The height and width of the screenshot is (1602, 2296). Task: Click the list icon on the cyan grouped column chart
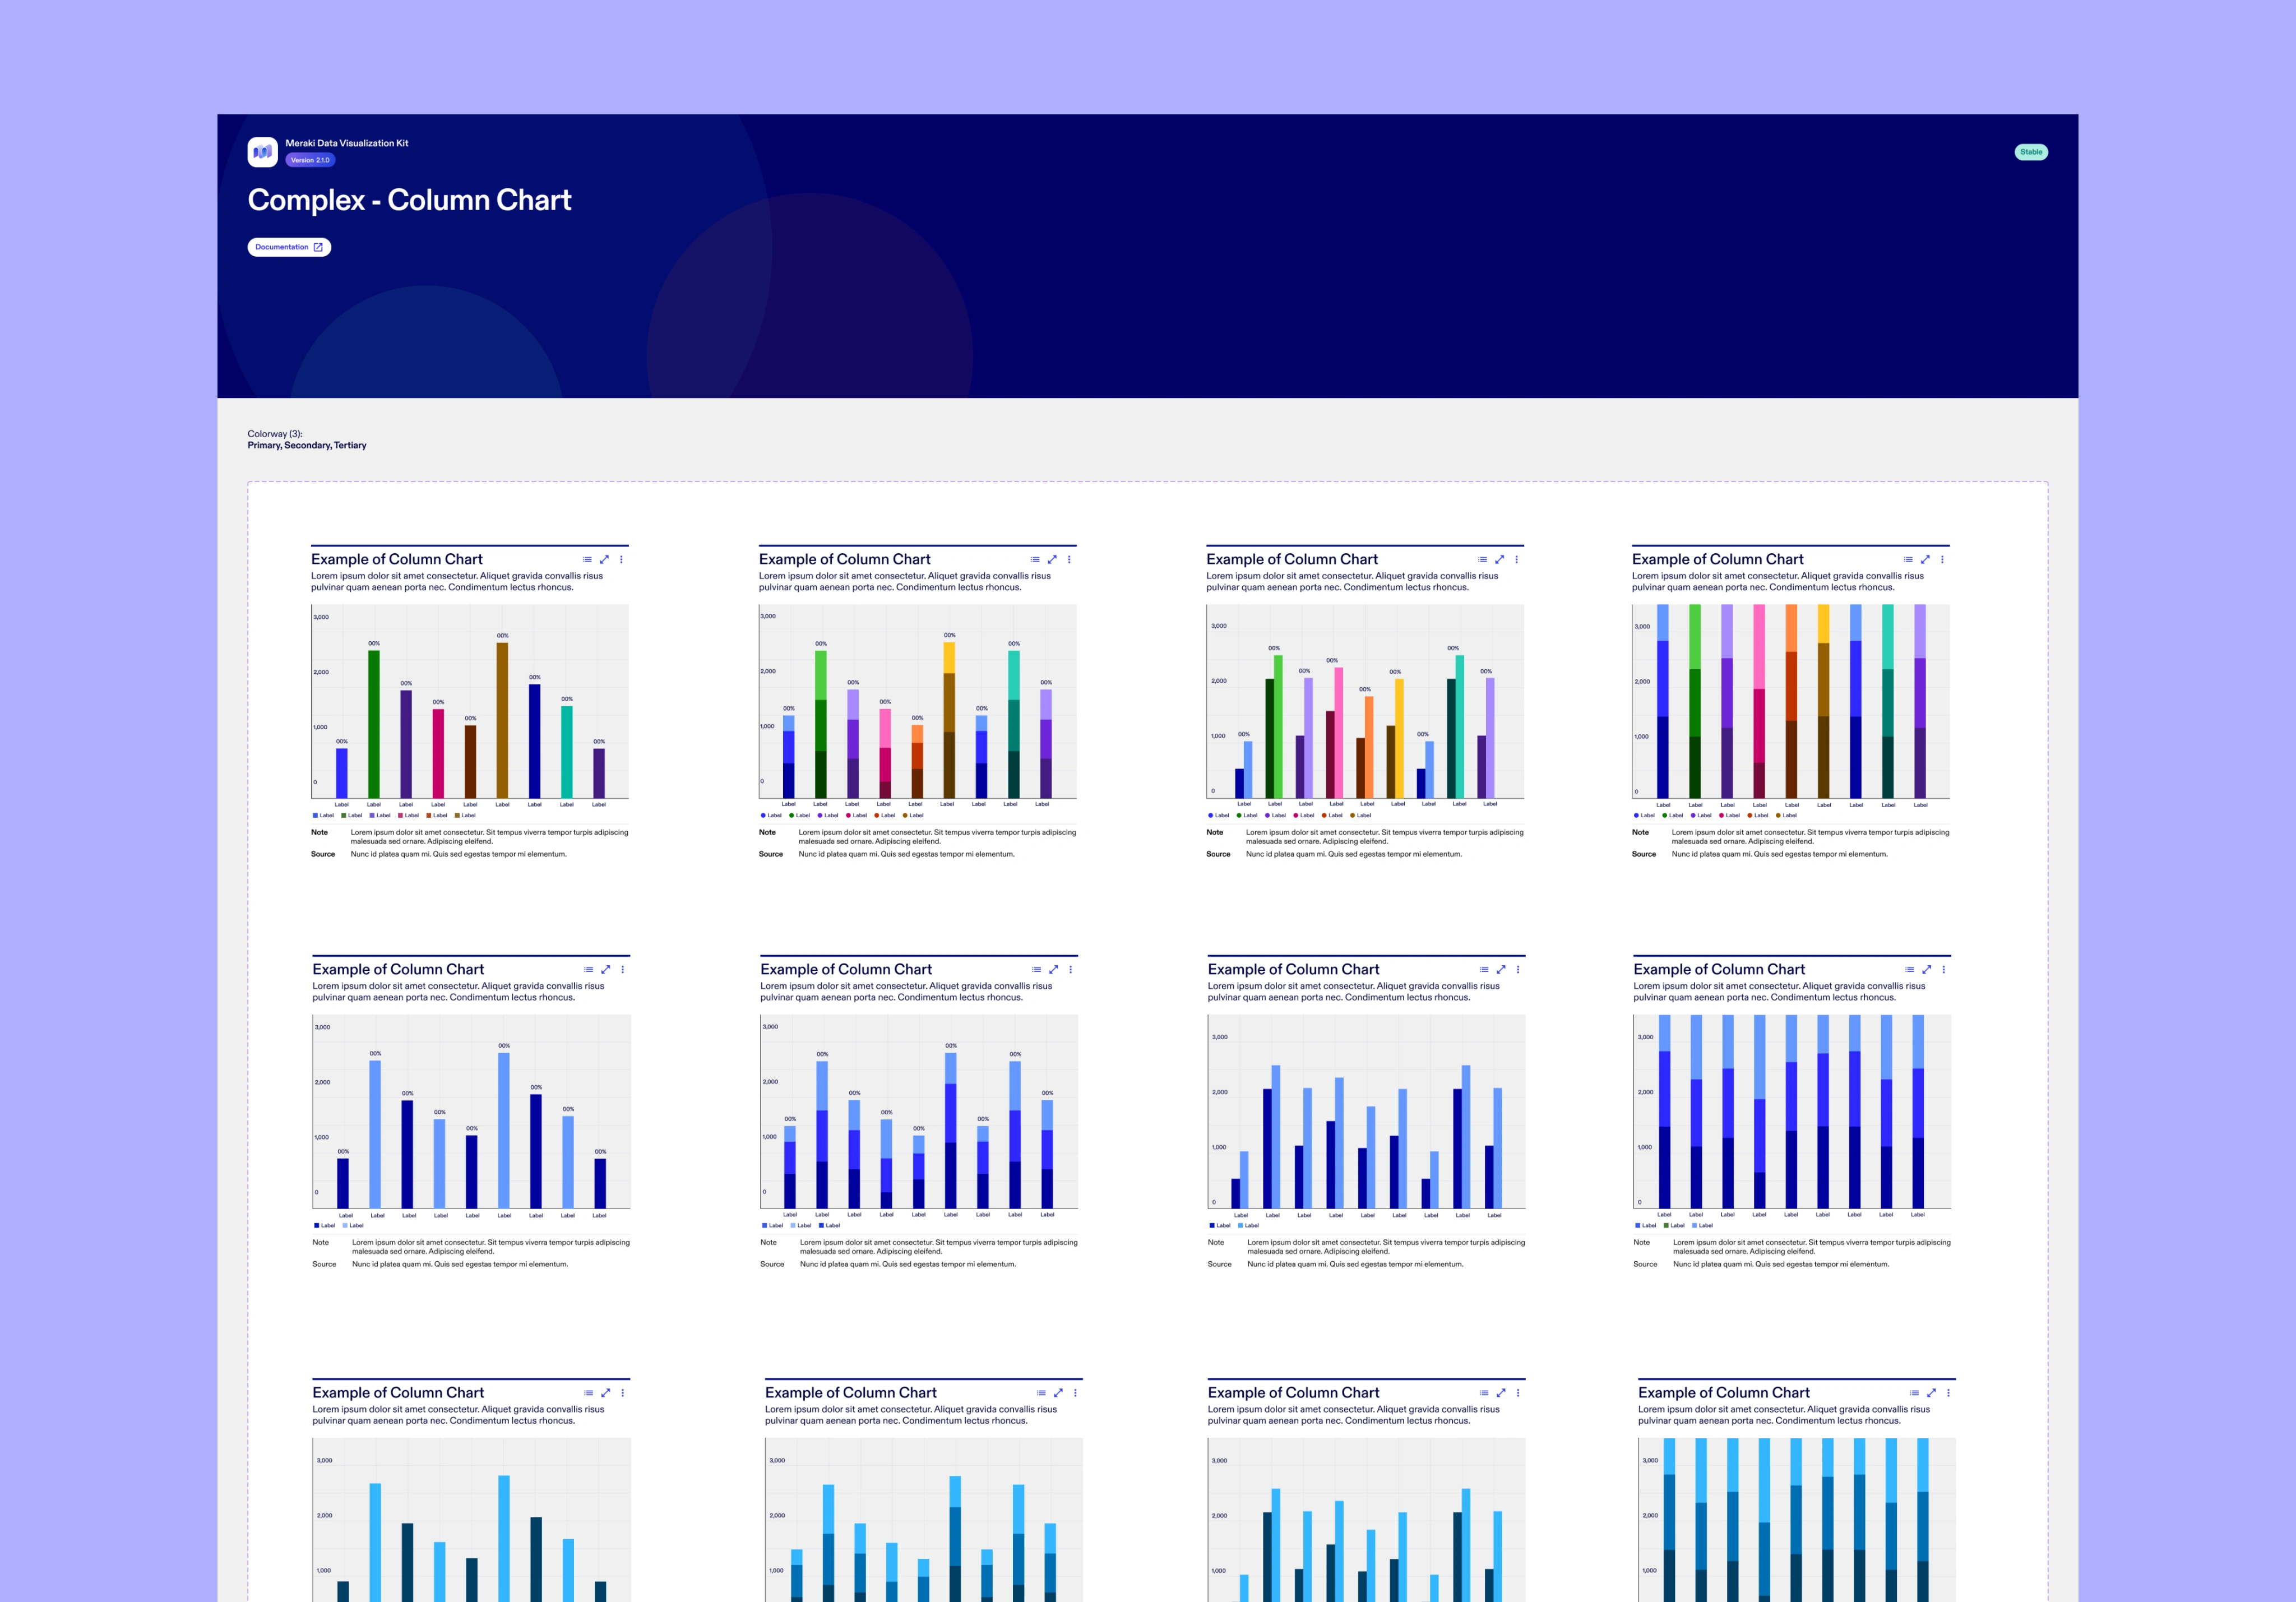pyautogui.click(x=1484, y=1393)
